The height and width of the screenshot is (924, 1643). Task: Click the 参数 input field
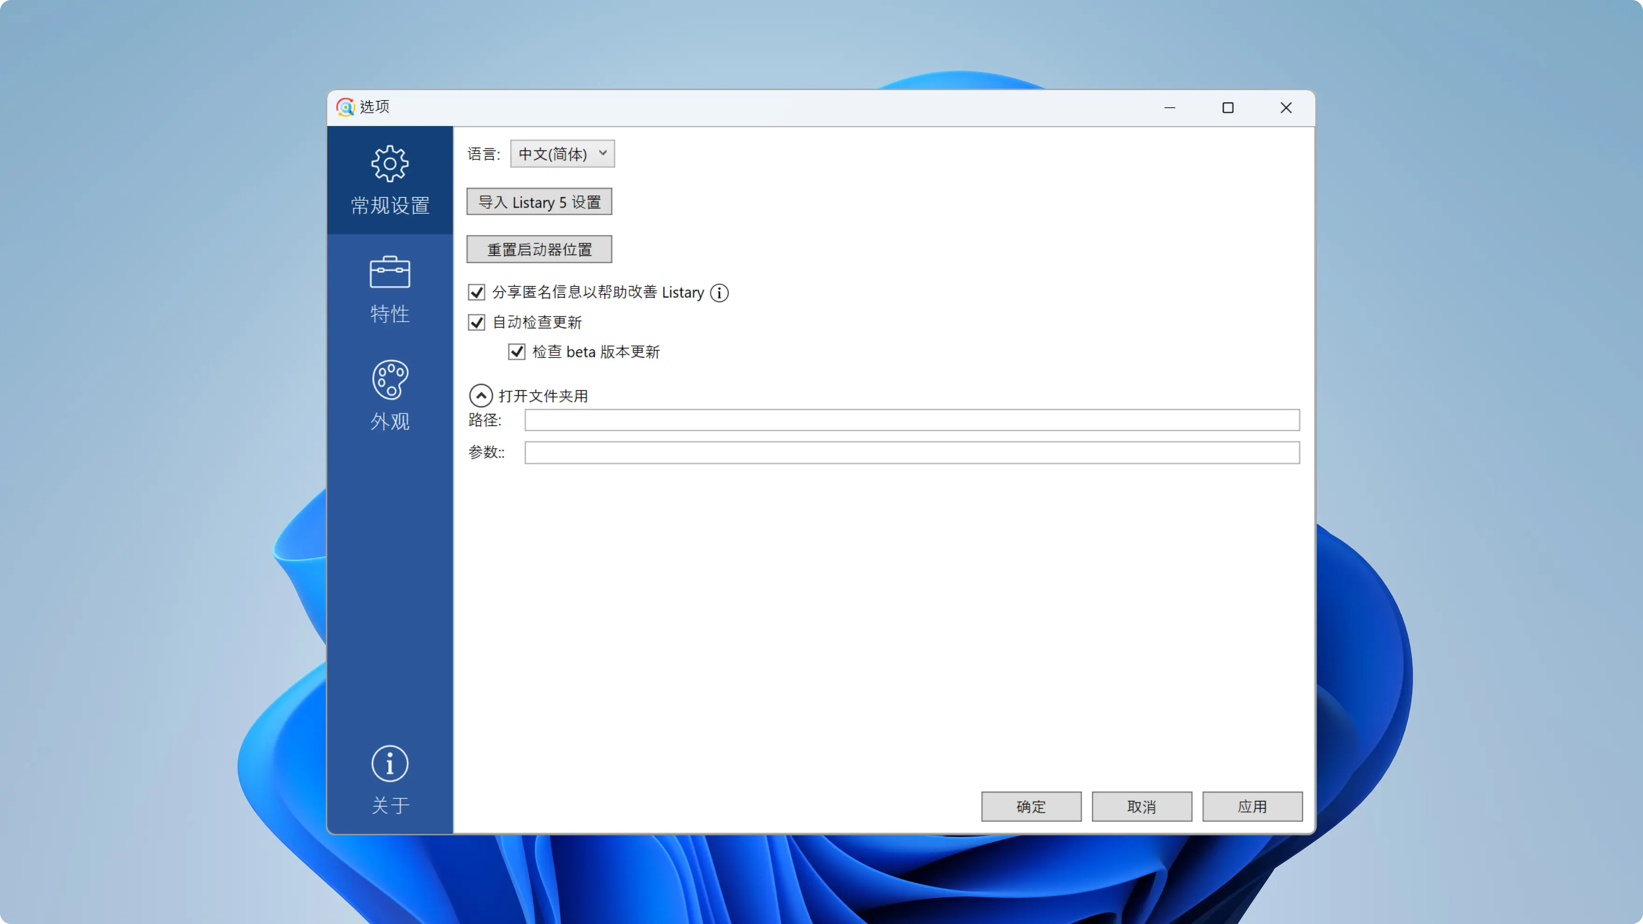(912, 453)
